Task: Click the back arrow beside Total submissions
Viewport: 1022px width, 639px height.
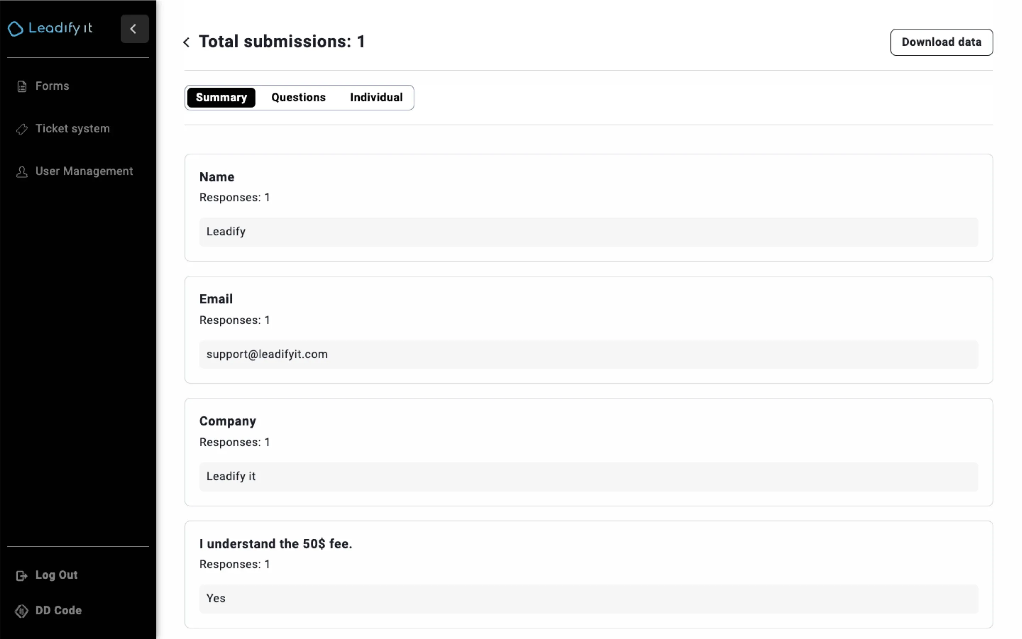Action: point(186,42)
